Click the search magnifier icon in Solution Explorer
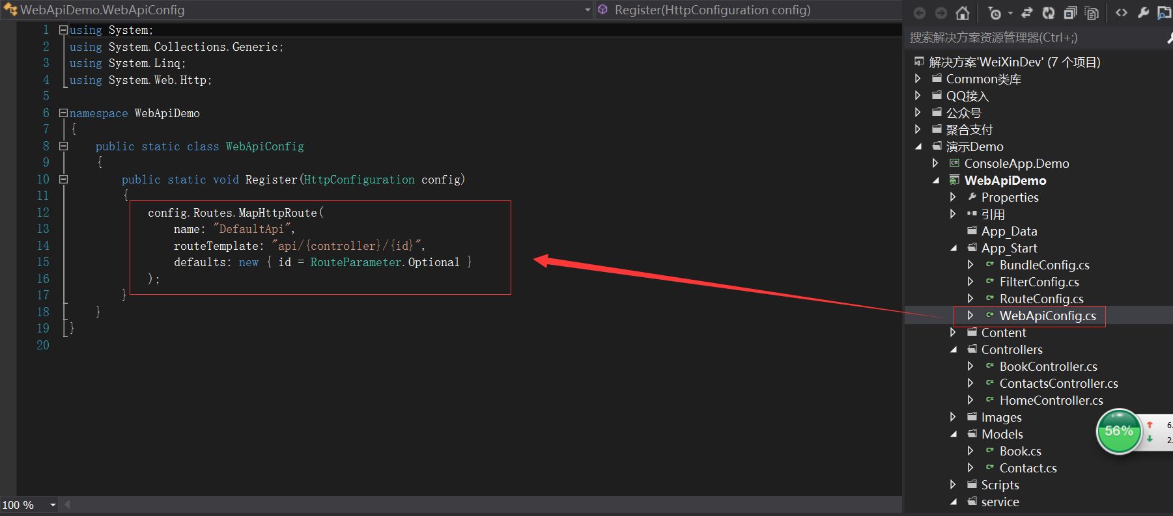The height and width of the screenshot is (516, 1173). 1169,38
